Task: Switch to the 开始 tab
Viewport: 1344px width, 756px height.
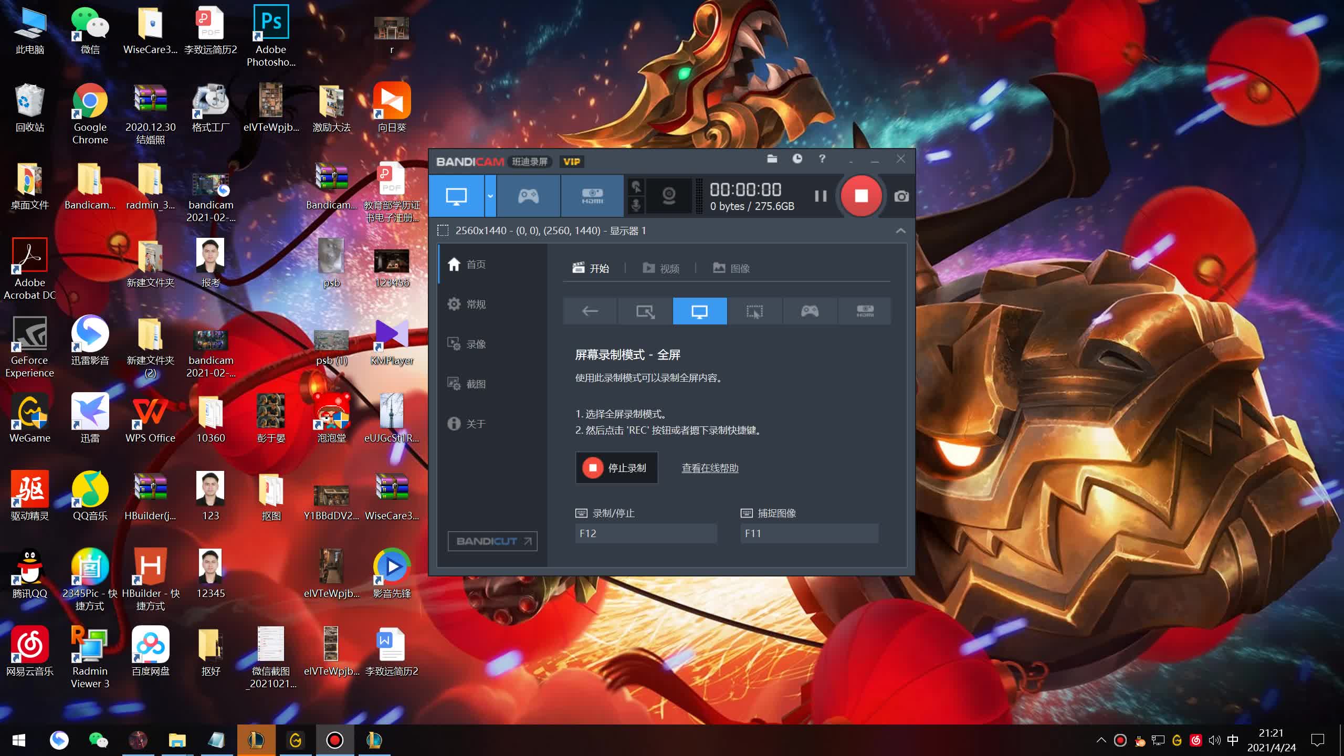Action: 591,268
